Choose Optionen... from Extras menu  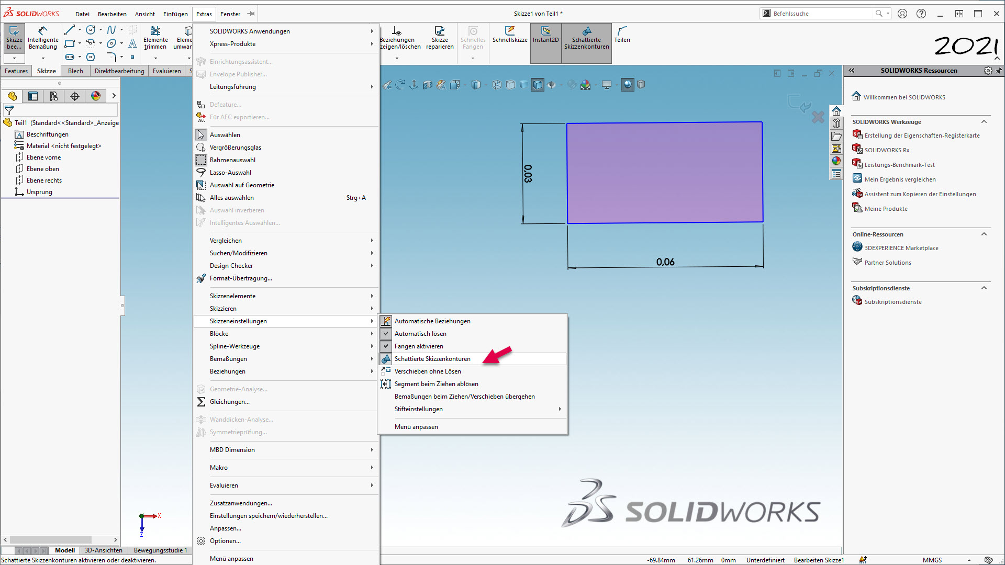[x=286, y=541]
